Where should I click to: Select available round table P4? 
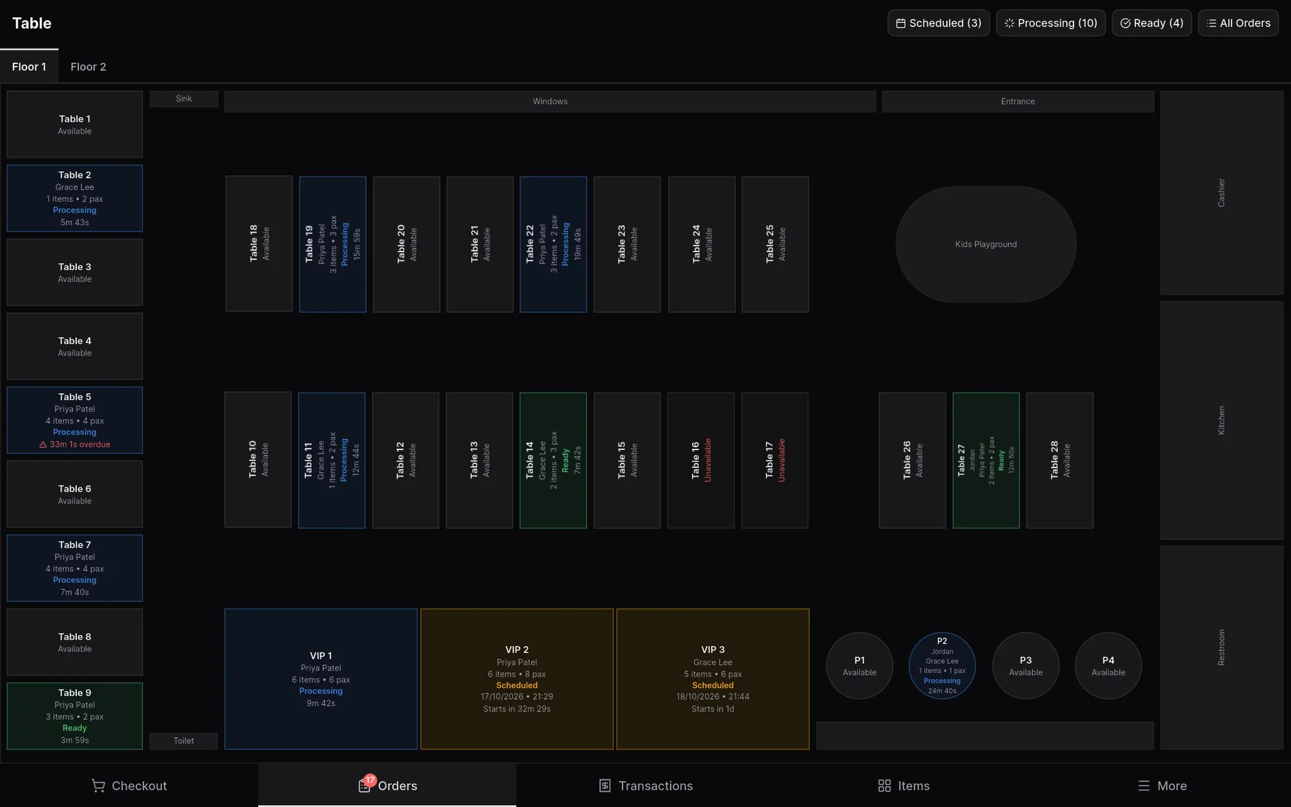tap(1108, 666)
